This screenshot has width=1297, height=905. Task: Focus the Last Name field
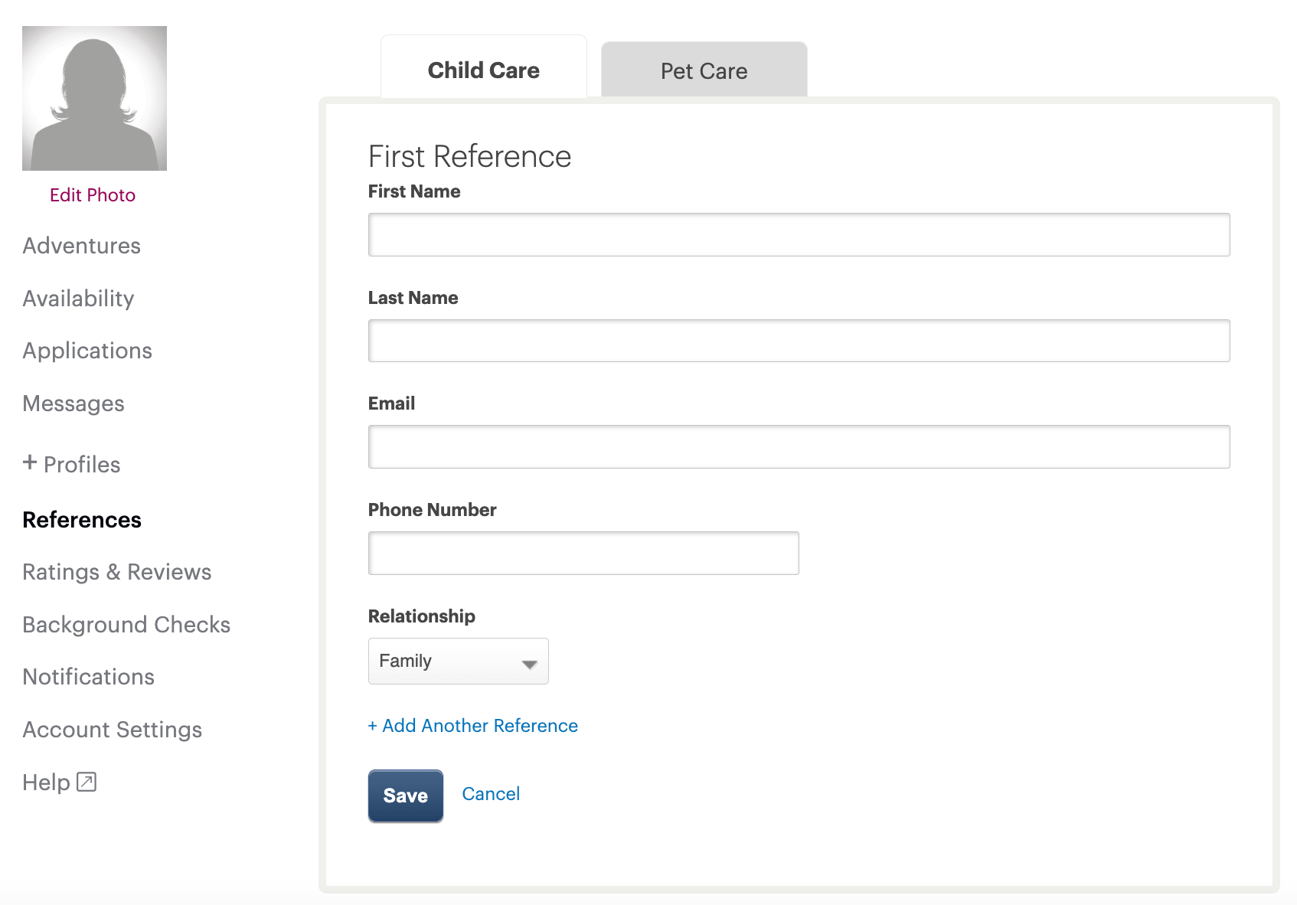click(799, 341)
